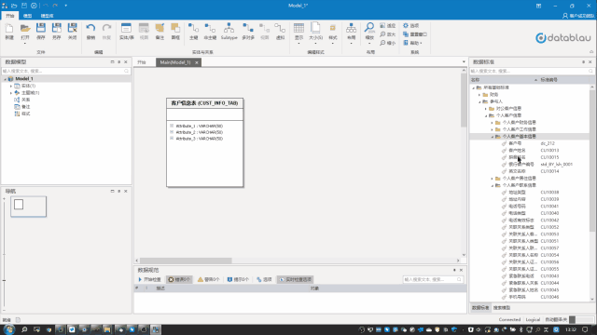This screenshot has height=335, width=597.
Task: Select the Frame (图框) tool
Action: (x=175, y=31)
